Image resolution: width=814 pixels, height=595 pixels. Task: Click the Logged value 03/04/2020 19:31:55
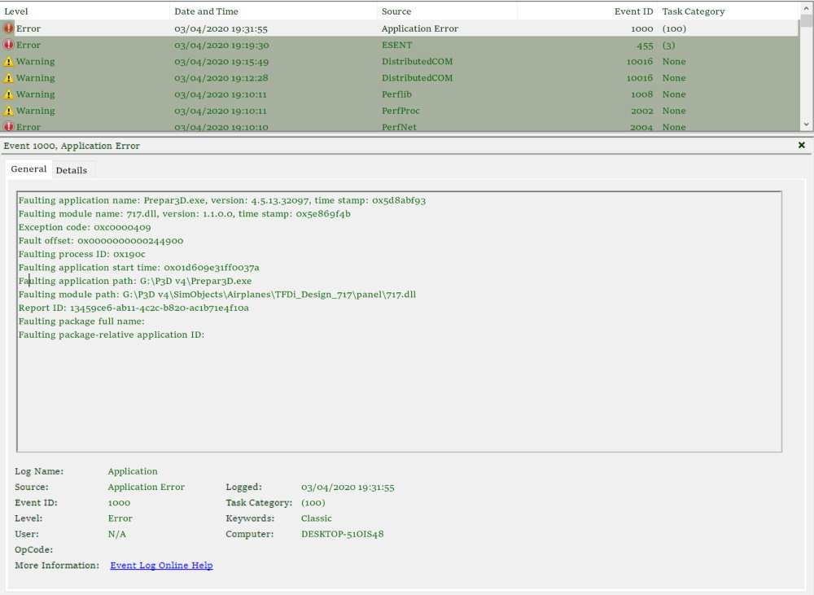[x=348, y=487]
